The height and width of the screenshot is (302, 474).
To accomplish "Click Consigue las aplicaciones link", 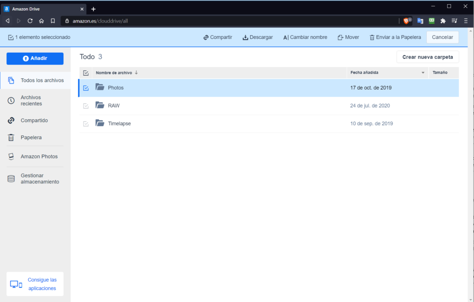I will tap(42, 284).
